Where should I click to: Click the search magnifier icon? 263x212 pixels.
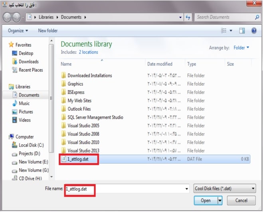[257, 17]
